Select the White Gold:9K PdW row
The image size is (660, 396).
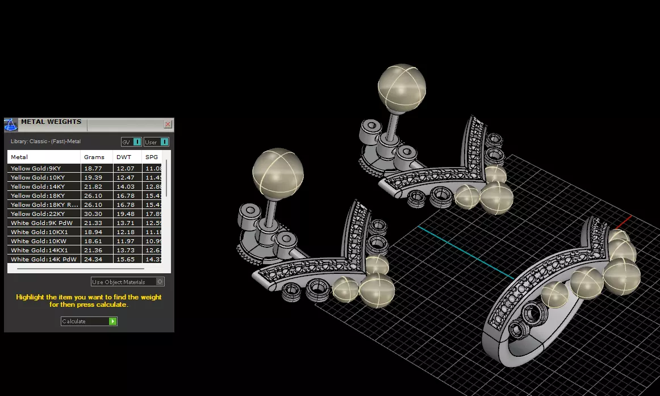pos(84,223)
